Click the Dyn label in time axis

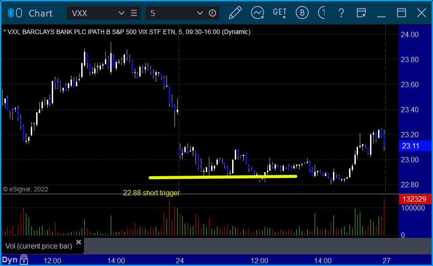[x=10, y=260]
